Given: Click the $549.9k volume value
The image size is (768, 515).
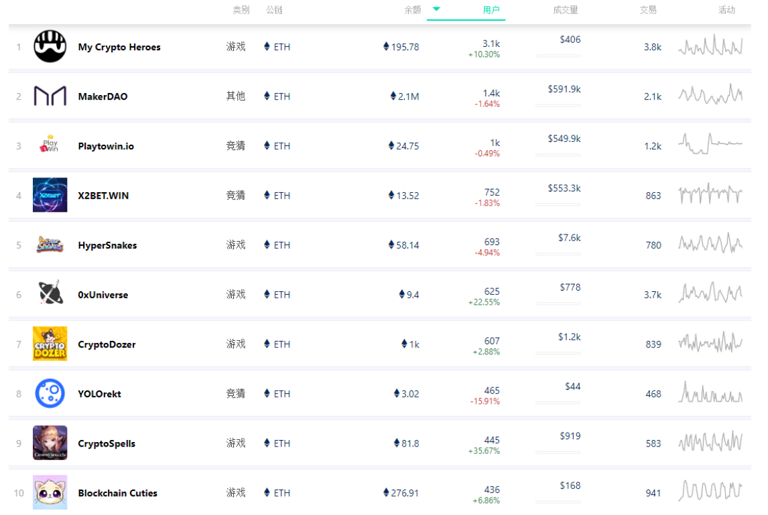Looking at the screenshot, I should pos(564,139).
